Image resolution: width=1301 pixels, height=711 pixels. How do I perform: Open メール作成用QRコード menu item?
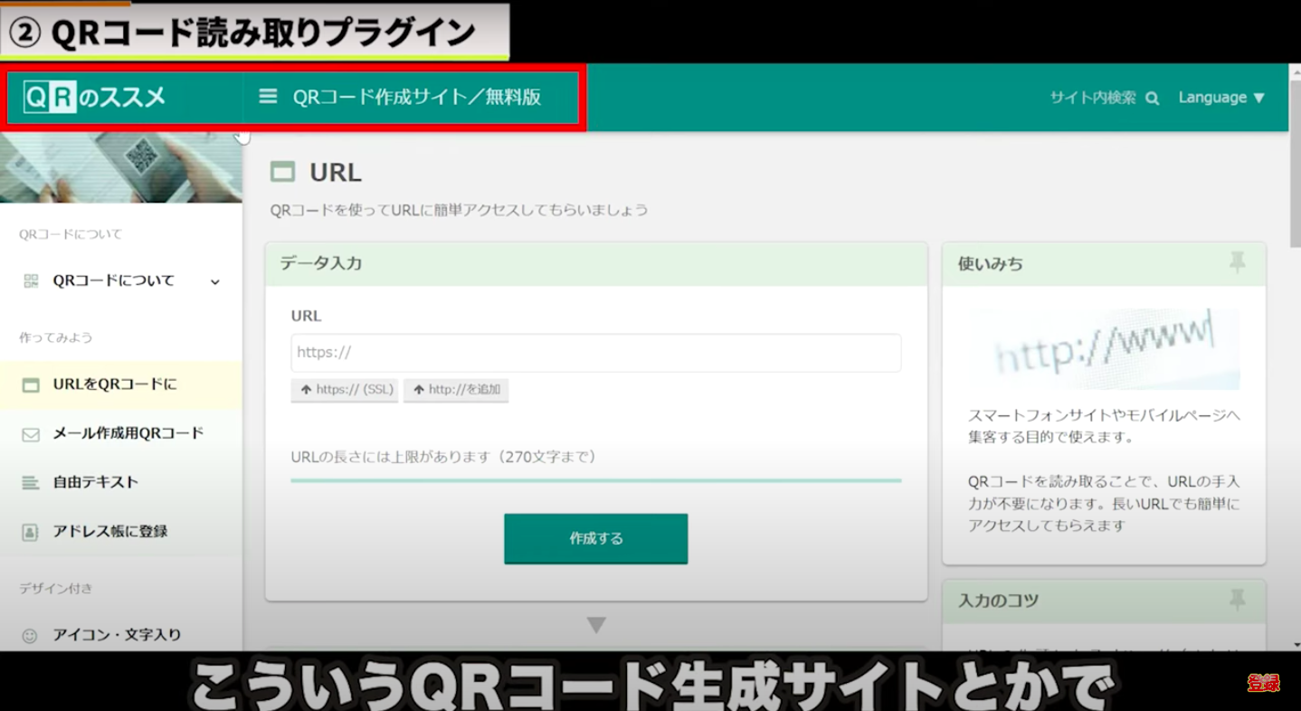coord(128,433)
